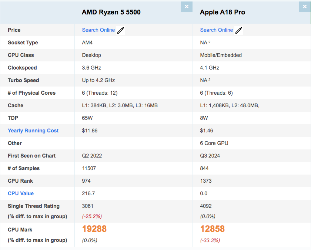Click the CPU Rank row label
Image resolution: width=311 pixels, height=250 pixels.
pyautogui.click(x=20, y=181)
